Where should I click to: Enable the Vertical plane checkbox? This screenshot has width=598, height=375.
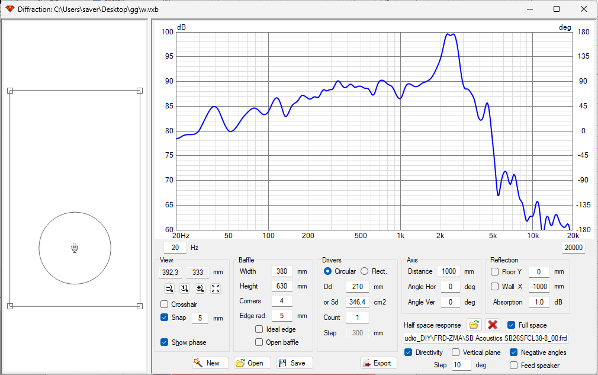click(x=456, y=352)
